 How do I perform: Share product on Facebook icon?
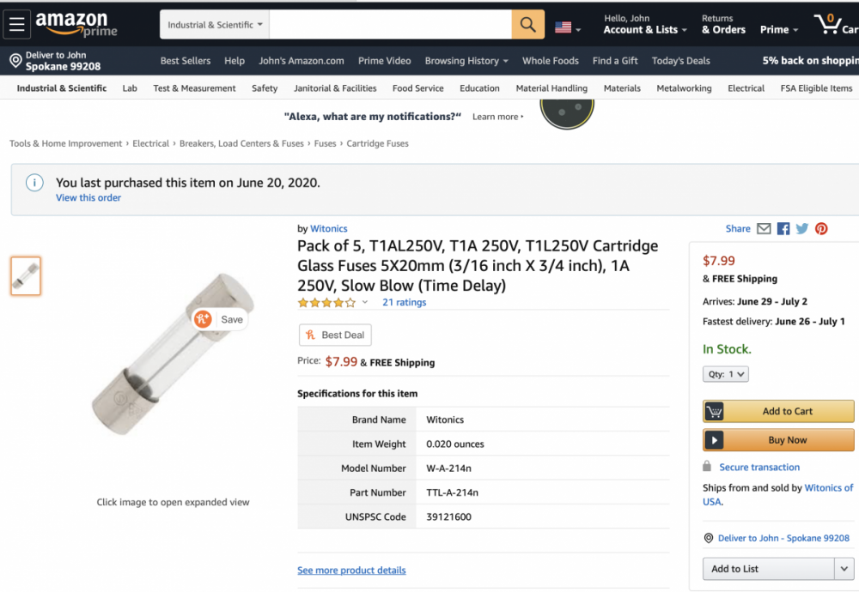point(783,229)
